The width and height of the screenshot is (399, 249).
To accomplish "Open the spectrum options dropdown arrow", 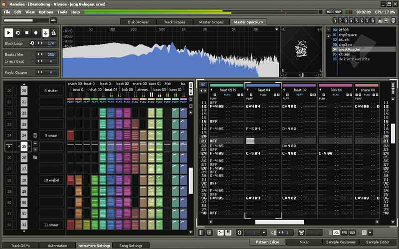I will coord(276,29).
